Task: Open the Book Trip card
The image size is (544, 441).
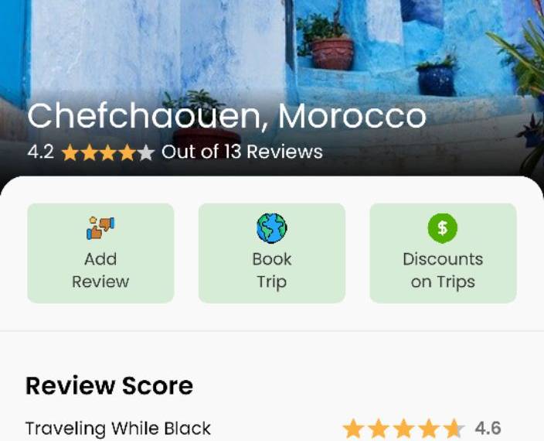Action: click(272, 253)
